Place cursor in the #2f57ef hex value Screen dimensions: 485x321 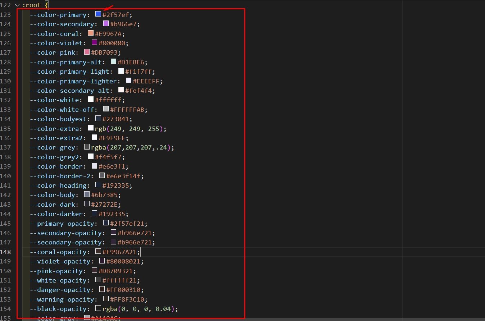coord(117,15)
